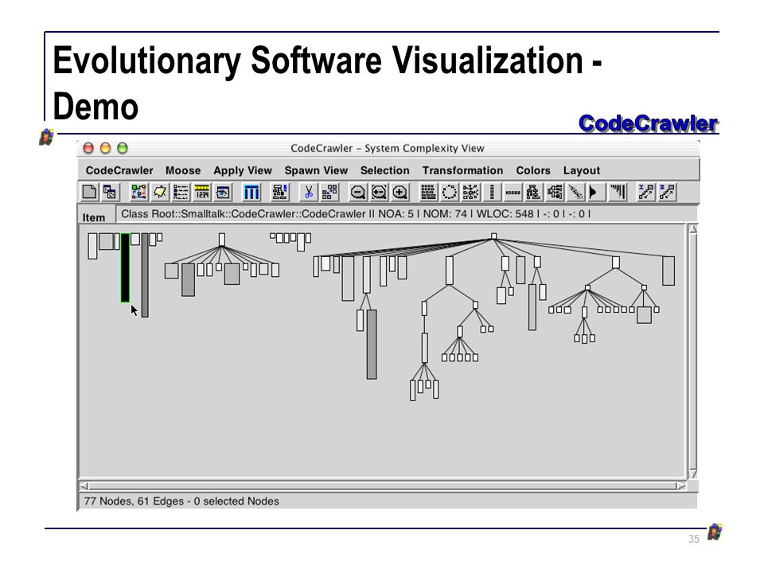
Task: Click the yellow ruler 1234 toolbar icon
Action: tap(201, 192)
